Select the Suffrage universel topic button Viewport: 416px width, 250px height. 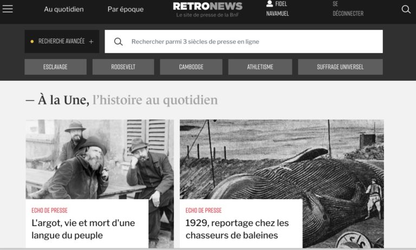click(x=340, y=67)
